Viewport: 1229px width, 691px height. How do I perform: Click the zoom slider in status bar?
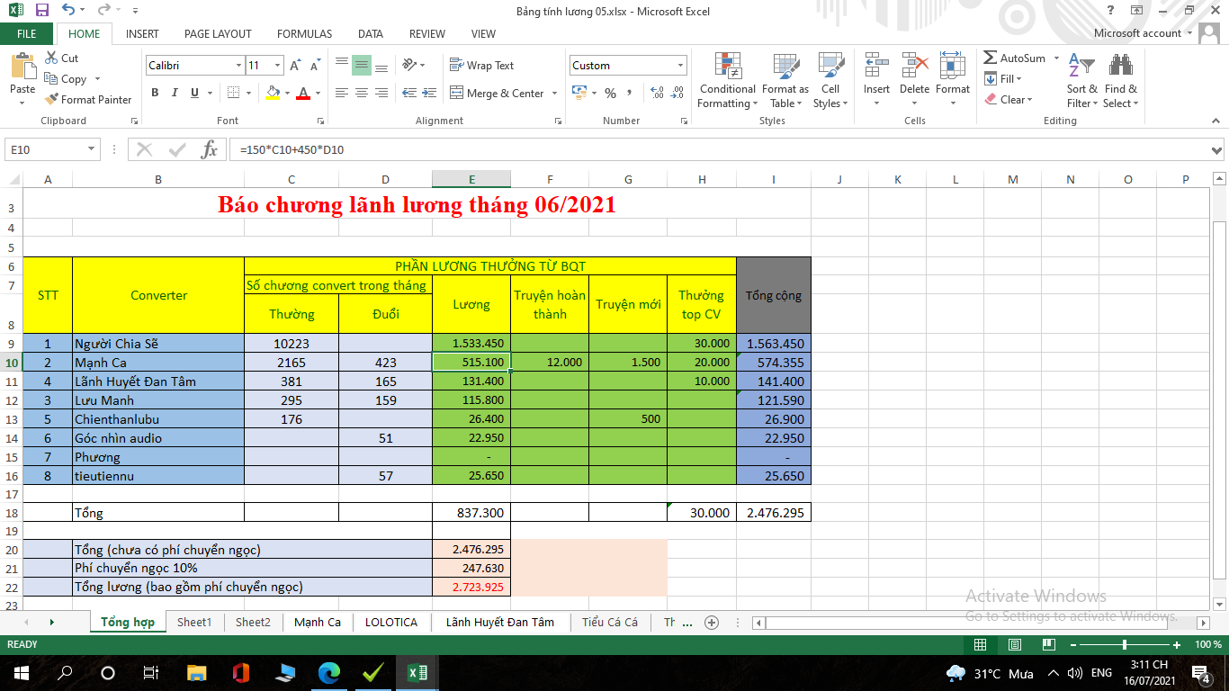click(x=1125, y=645)
